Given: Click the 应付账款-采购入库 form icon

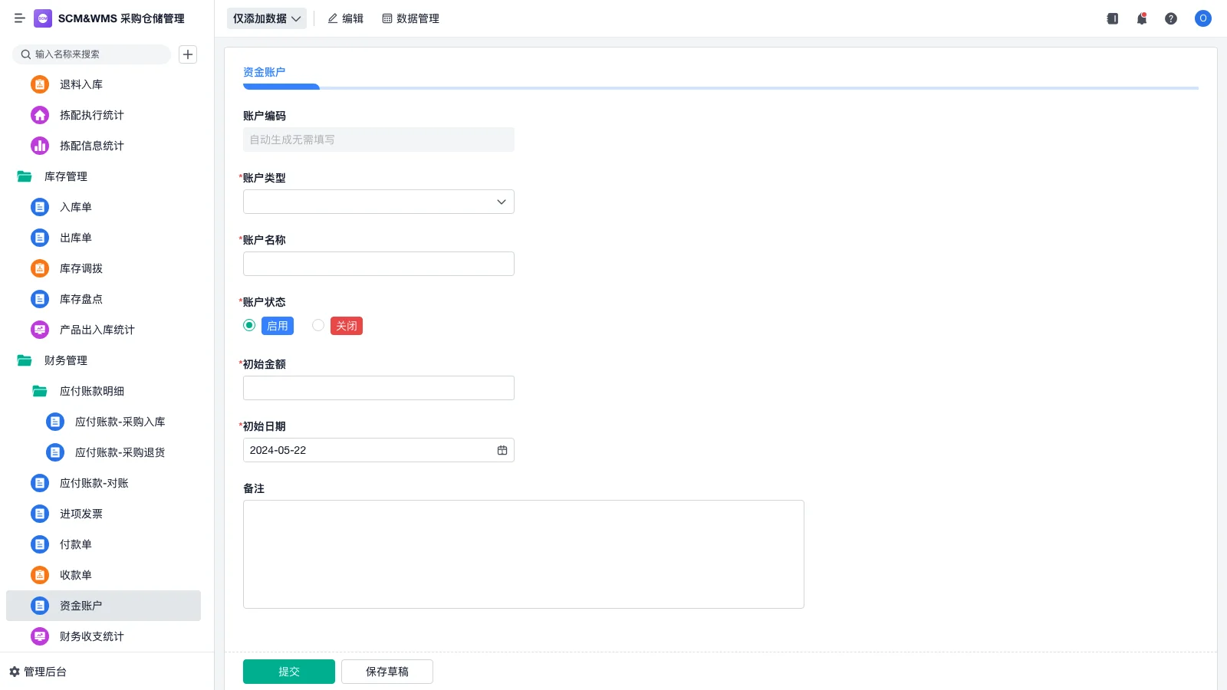Looking at the screenshot, I should click(x=55, y=422).
